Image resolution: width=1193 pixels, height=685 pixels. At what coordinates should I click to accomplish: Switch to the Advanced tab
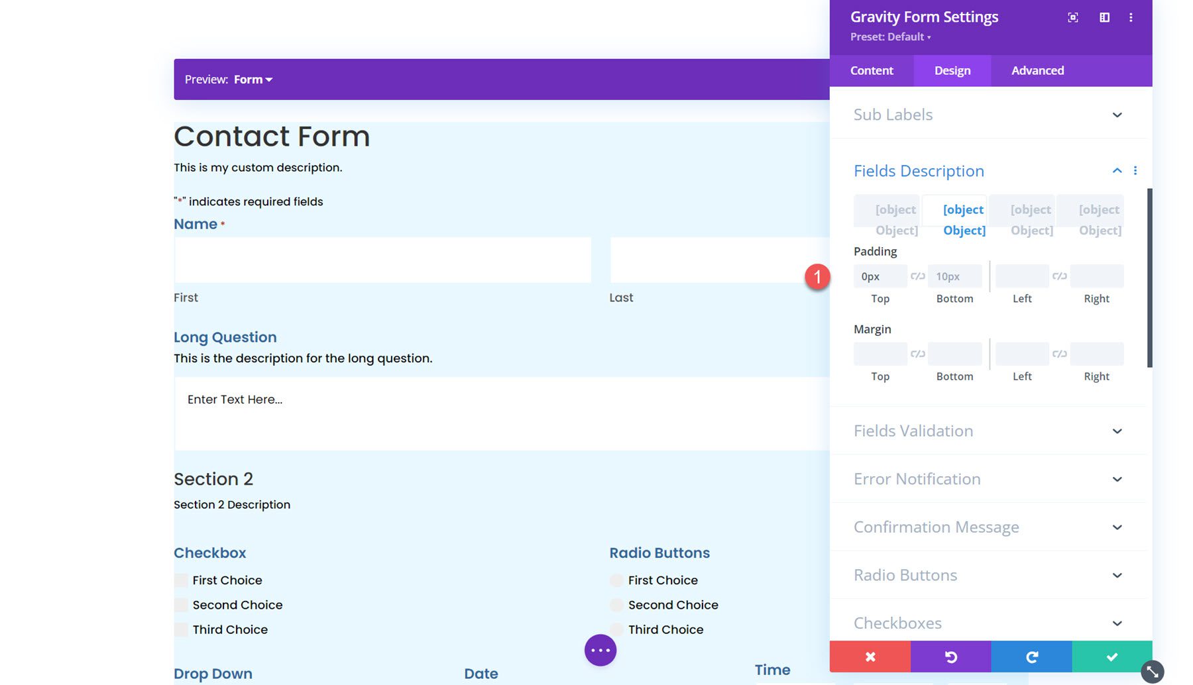pyautogui.click(x=1037, y=70)
